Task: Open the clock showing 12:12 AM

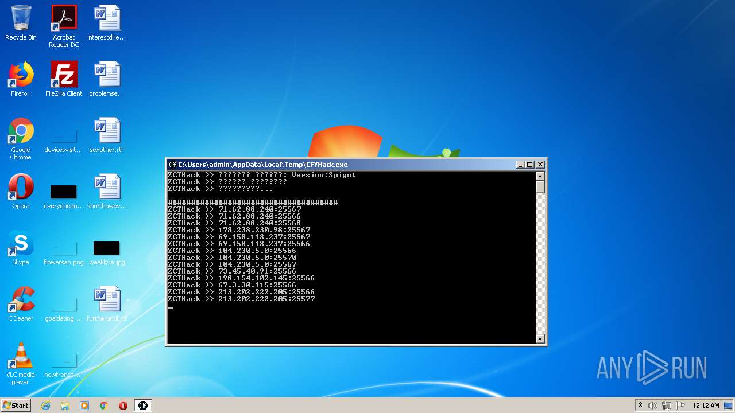Action: point(706,406)
